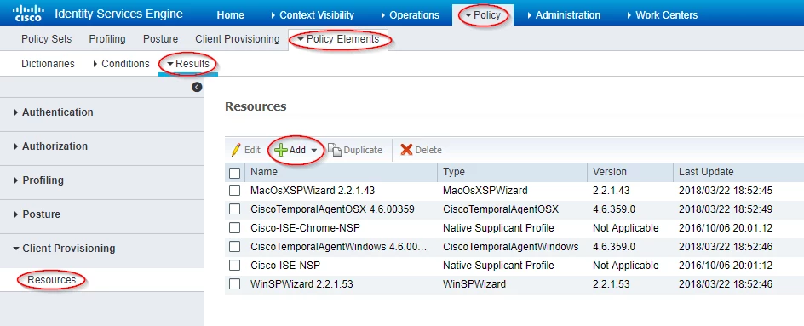Image resolution: width=804 pixels, height=326 pixels.
Task: Open the Profiling submenu tab
Action: pos(107,39)
